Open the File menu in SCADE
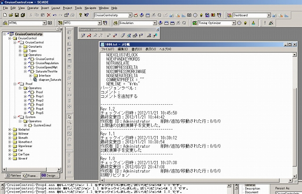This screenshot has height=194, width=302. click(5, 8)
